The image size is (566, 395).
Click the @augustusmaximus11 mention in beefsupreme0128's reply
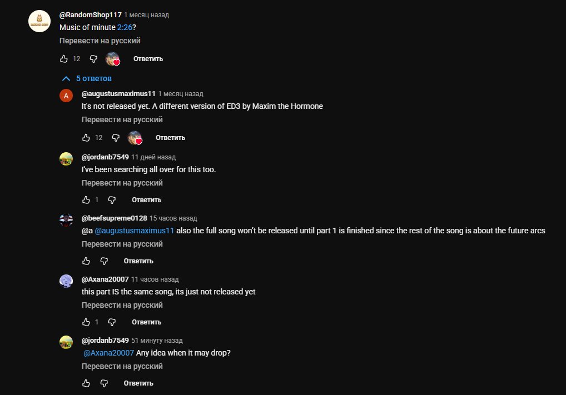135,231
